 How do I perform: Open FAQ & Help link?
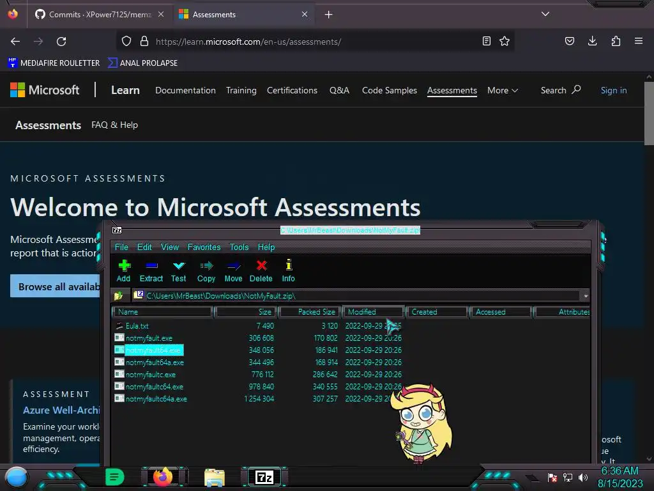pos(115,125)
